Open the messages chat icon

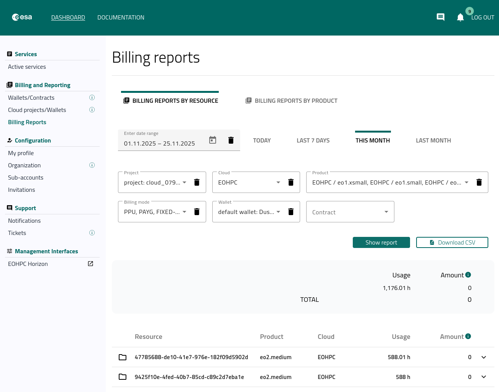click(440, 17)
